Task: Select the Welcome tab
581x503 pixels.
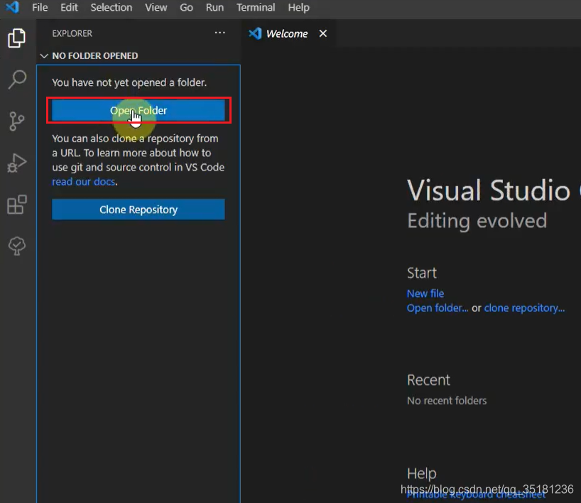Action: (x=287, y=33)
